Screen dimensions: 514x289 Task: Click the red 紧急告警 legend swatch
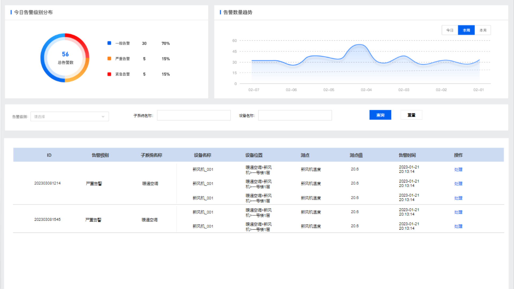click(109, 74)
